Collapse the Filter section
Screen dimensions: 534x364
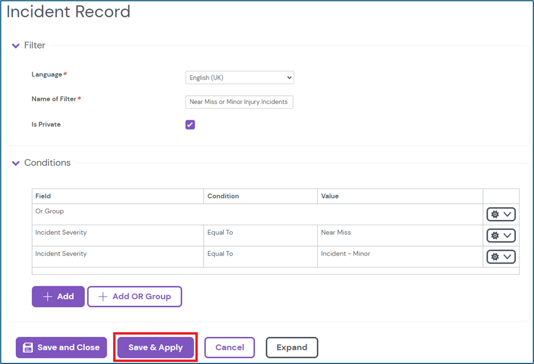tap(16, 46)
